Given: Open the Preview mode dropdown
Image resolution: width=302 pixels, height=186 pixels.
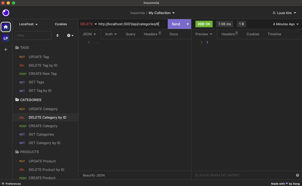Looking at the screenshot, I should tap(203, 34).
